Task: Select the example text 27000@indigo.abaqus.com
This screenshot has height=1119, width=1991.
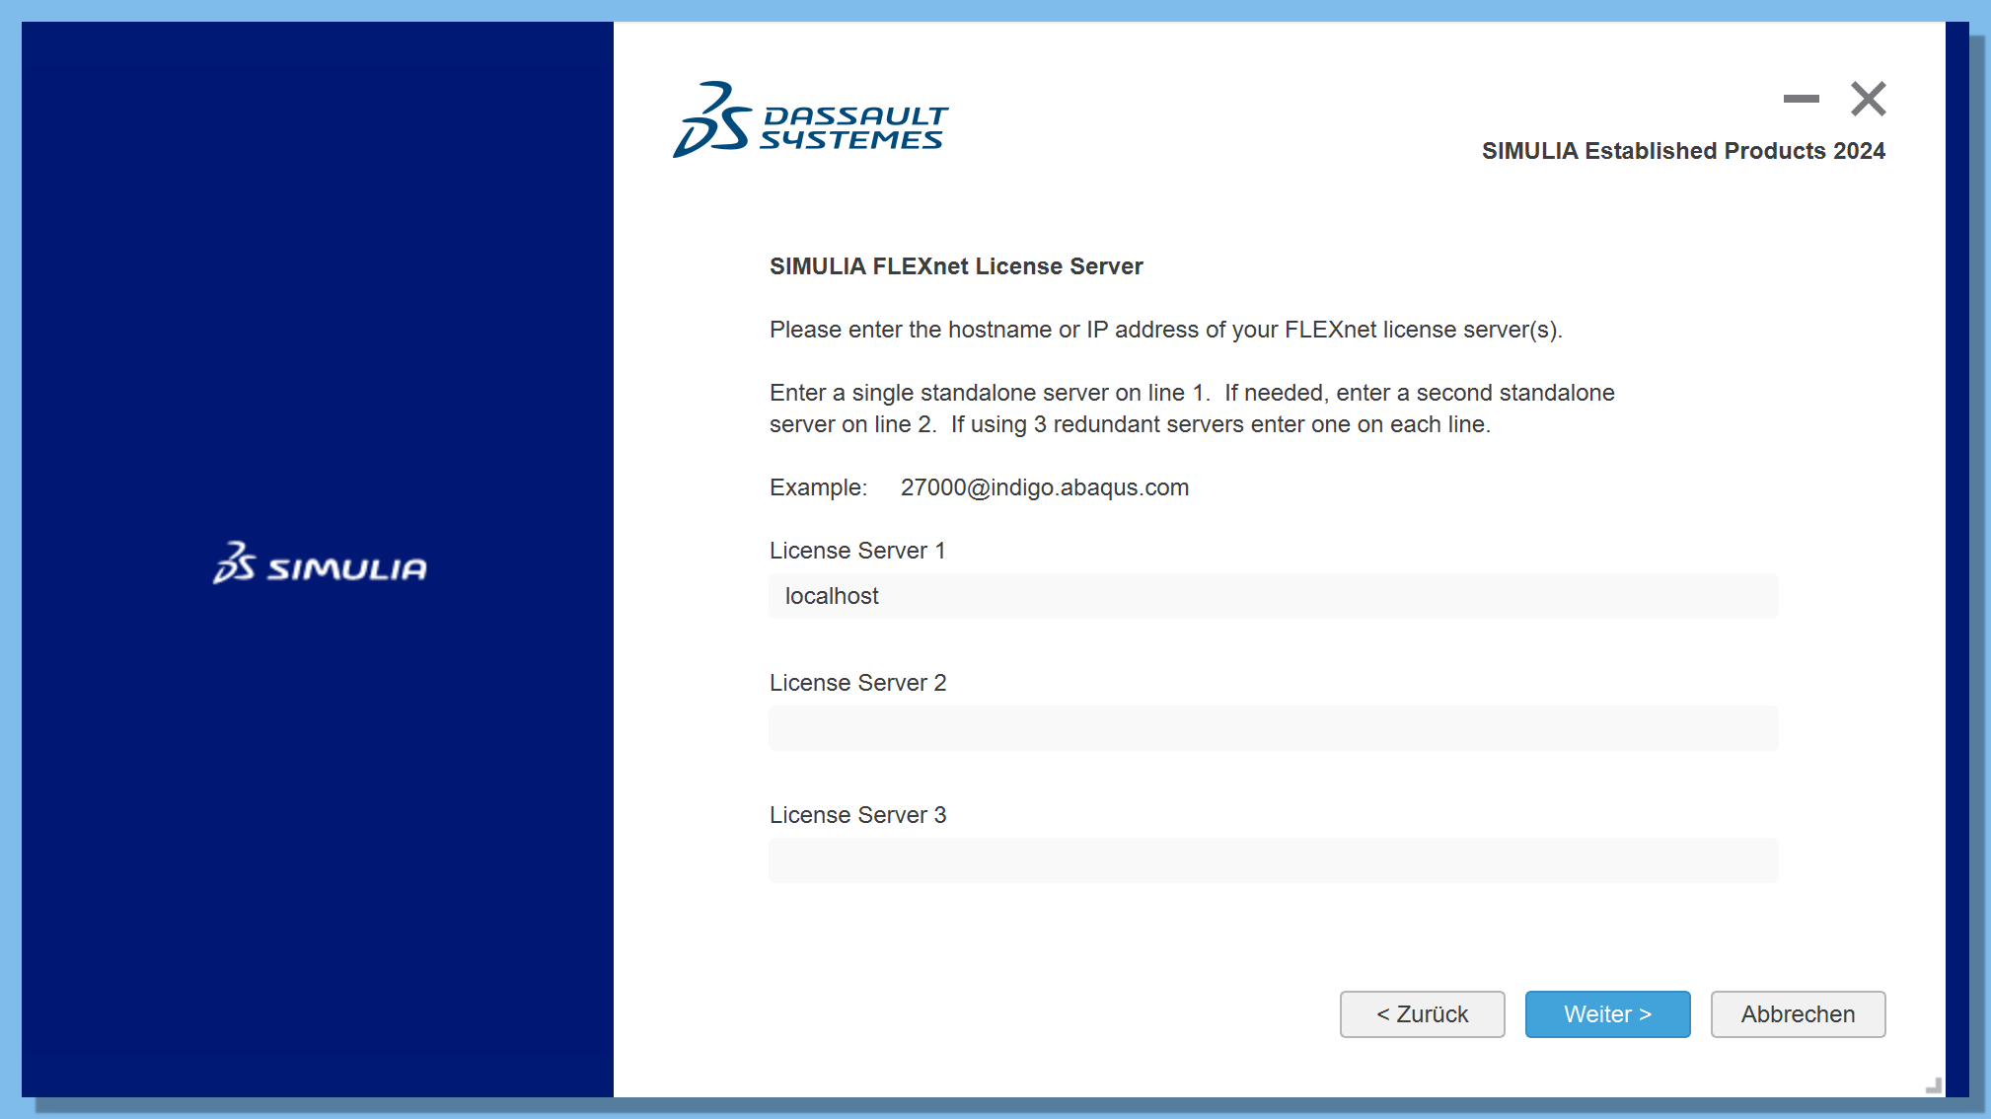Action: coord(1044,487)
